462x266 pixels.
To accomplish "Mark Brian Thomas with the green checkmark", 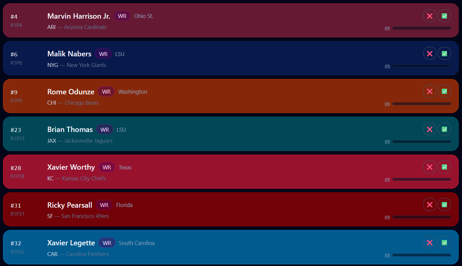I will [444, 129].
